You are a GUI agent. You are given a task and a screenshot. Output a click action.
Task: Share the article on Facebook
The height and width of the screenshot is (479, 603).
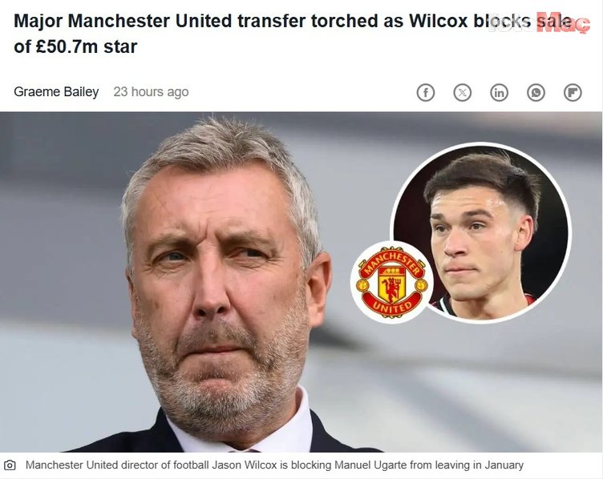(425, 93)
